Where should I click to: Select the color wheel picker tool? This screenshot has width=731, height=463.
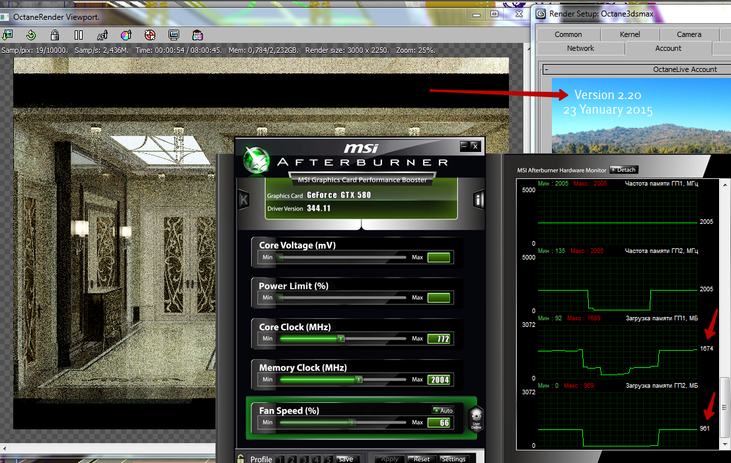[126, 35]
